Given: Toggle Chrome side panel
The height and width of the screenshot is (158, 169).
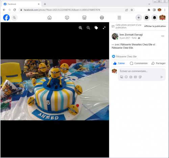Looking at the screenshot, I should click(154, 10).
